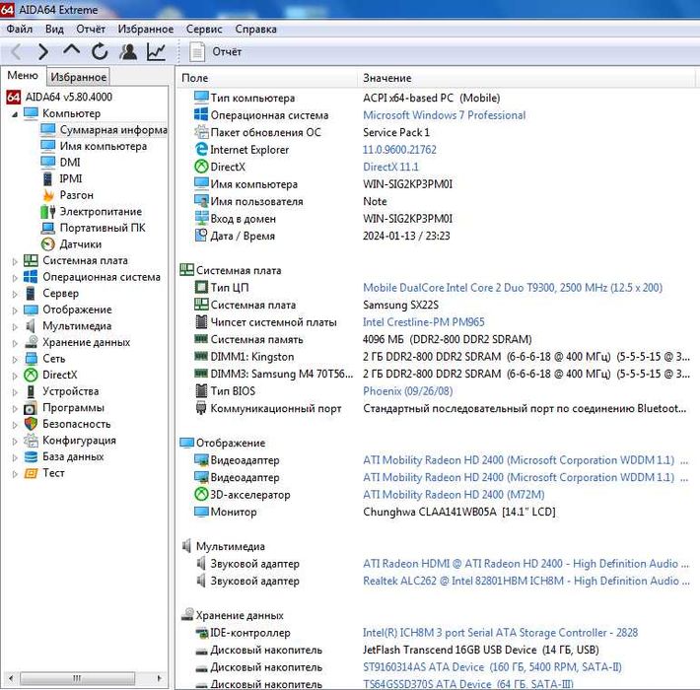This screenshot has height=690, width=700.
Task: Refresh data with the Refresh icon
Action: [100, 52]
